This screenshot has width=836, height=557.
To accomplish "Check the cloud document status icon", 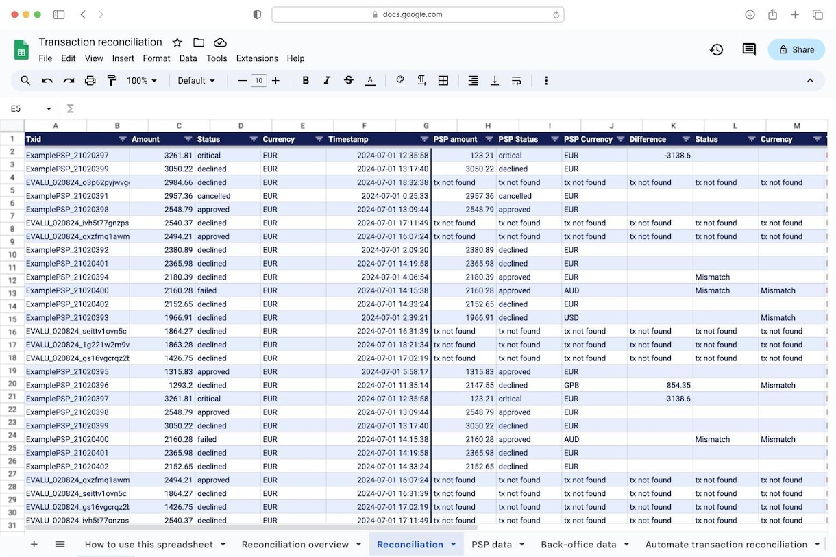I will pos(220,42).
